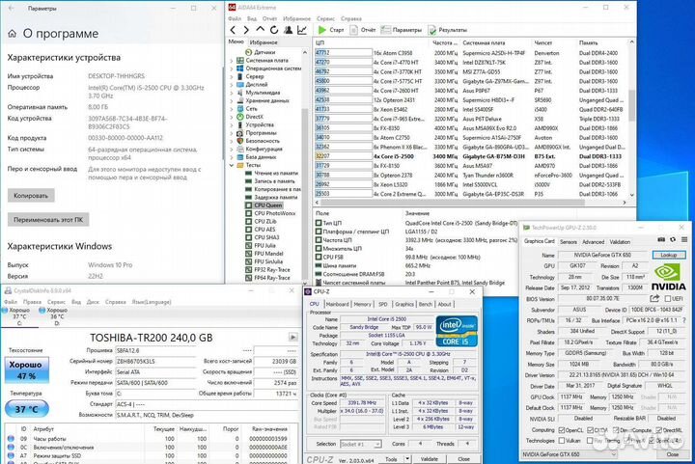Click the Lookup button in GPU-Z
Viewport: 695px width, 464px height.
[x=668, y=255]
